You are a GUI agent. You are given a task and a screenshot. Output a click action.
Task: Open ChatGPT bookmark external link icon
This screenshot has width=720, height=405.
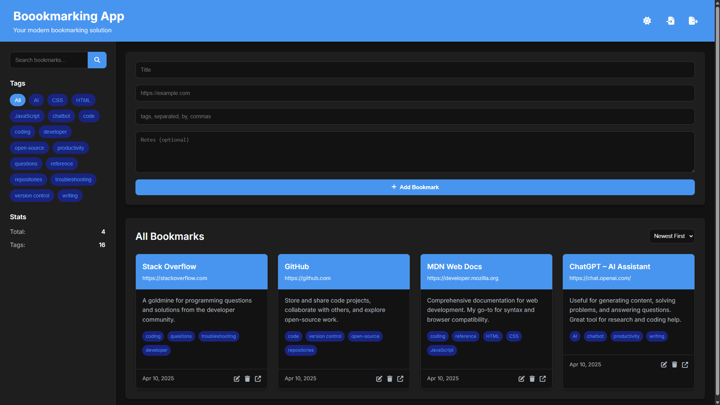685,364
